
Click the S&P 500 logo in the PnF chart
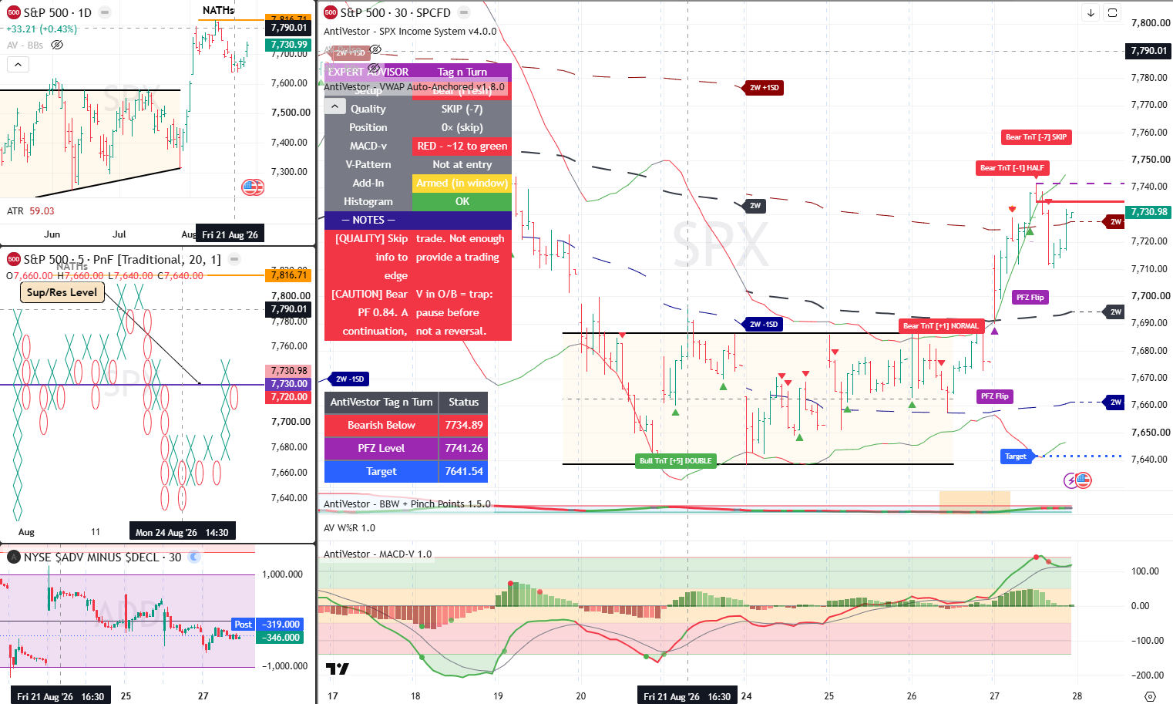pyautogui.click(x=13, y=259)
